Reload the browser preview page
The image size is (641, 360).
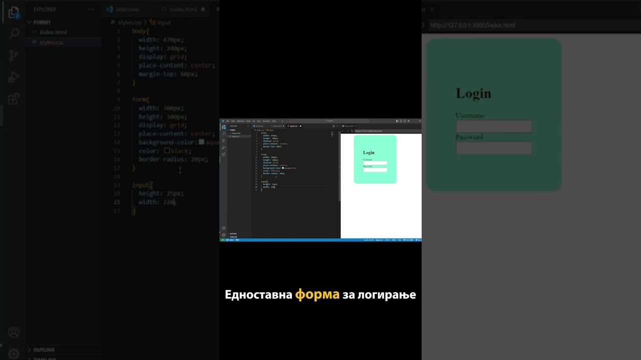click(352, 131)
